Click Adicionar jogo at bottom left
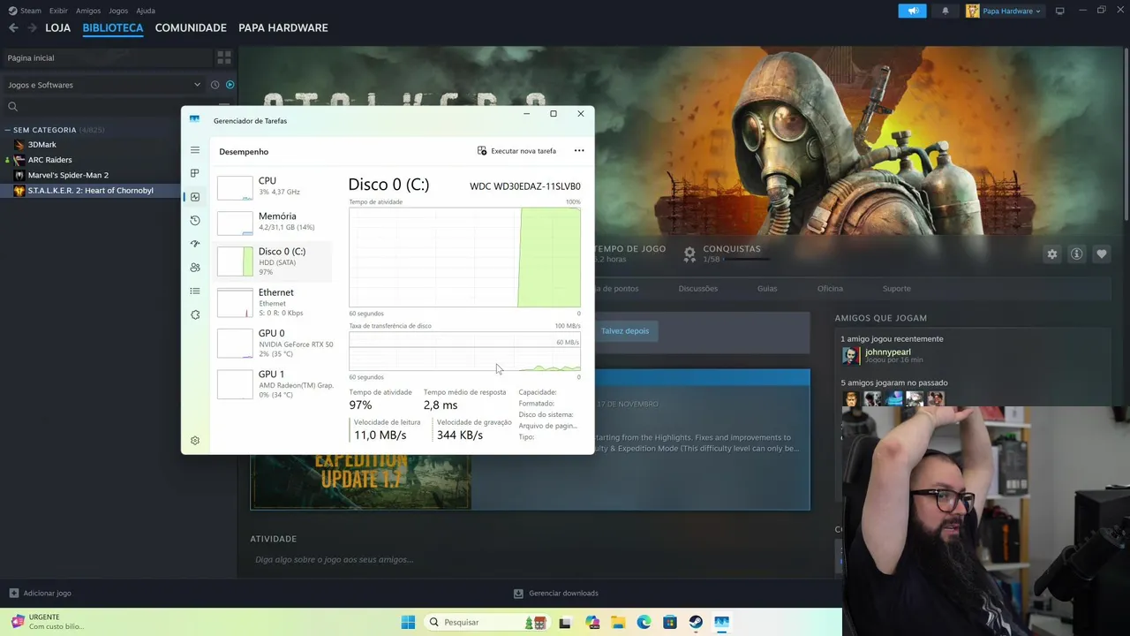The width and height of the screenshot is (1130, 636). coord(40,594)
